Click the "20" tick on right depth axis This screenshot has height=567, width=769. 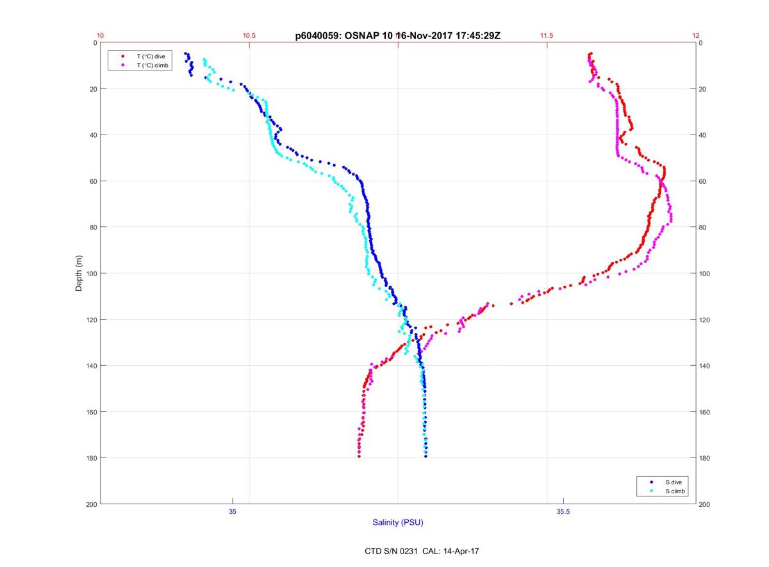[703, 89]
